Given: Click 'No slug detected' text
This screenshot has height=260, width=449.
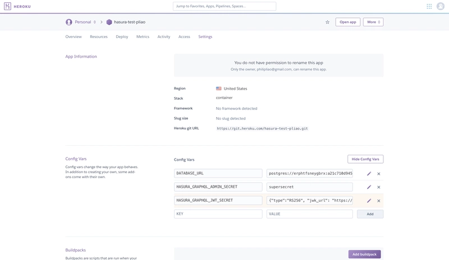Looking at the screenshot, I should tap(231, 118).
